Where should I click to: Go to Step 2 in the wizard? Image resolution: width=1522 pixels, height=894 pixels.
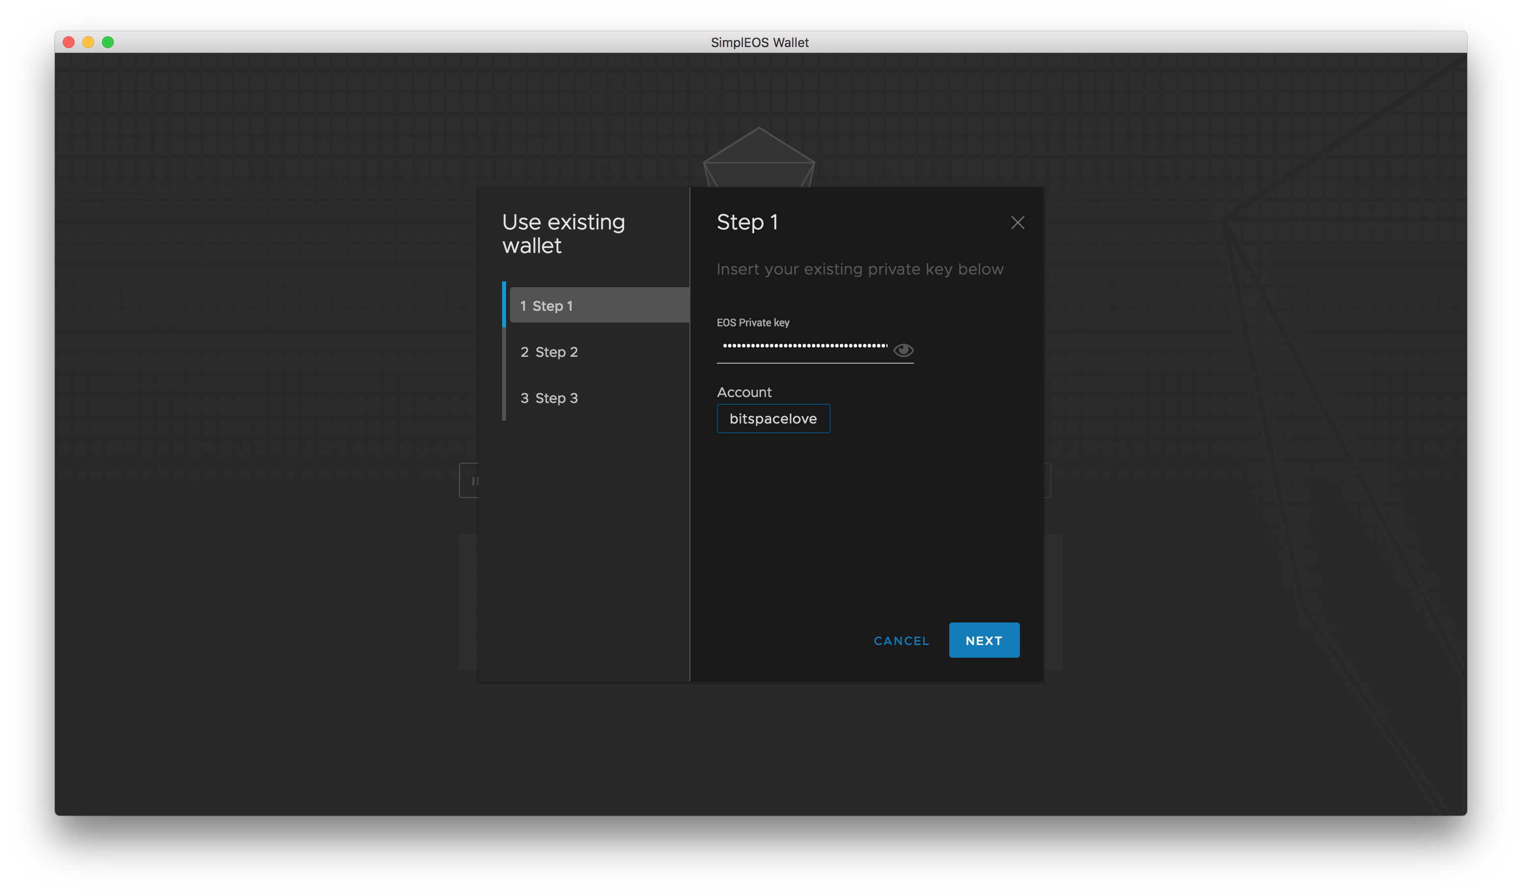pos(549,352)
